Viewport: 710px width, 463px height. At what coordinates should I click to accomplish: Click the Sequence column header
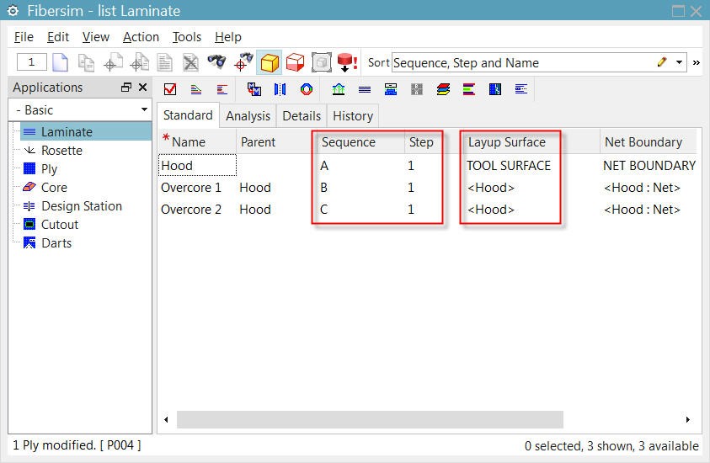349,142
